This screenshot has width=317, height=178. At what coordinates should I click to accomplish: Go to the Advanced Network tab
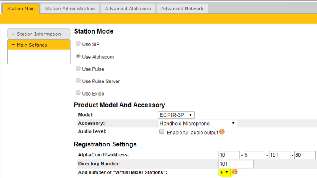point(182,8)
